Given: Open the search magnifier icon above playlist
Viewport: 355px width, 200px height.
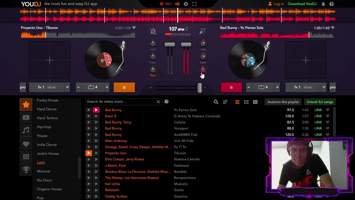Looking at the screenshot, I should 216,102.
